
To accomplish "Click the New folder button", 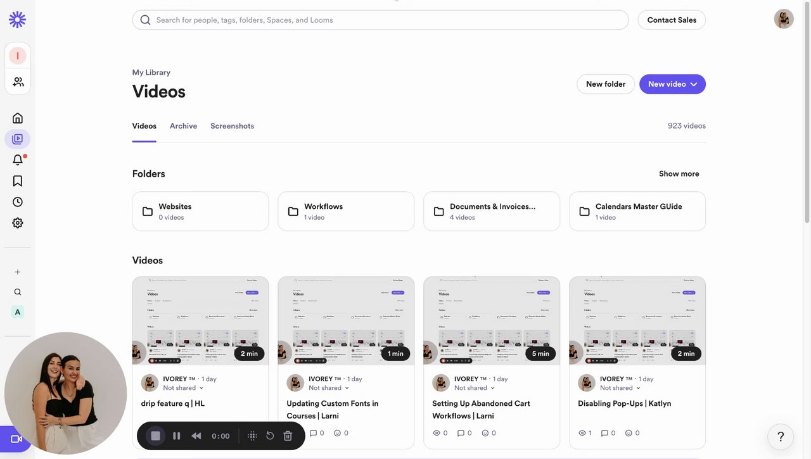I will pyautogui.click(x=606, y=84).
